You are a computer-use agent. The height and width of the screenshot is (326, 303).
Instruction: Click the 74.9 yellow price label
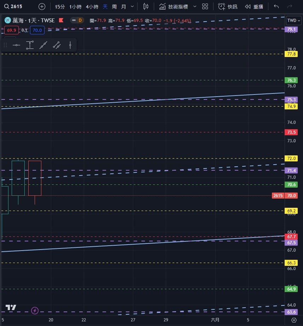coord(291,107)
